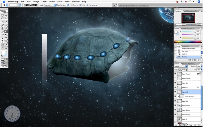Open the Image menu

36,2
